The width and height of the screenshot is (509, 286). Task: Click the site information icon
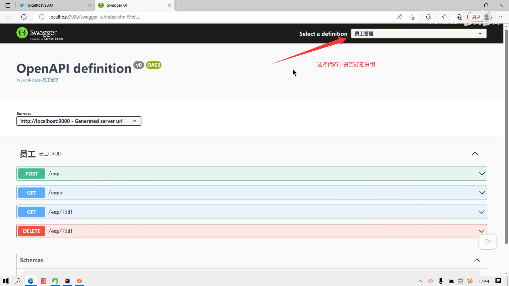coord(42,17)
